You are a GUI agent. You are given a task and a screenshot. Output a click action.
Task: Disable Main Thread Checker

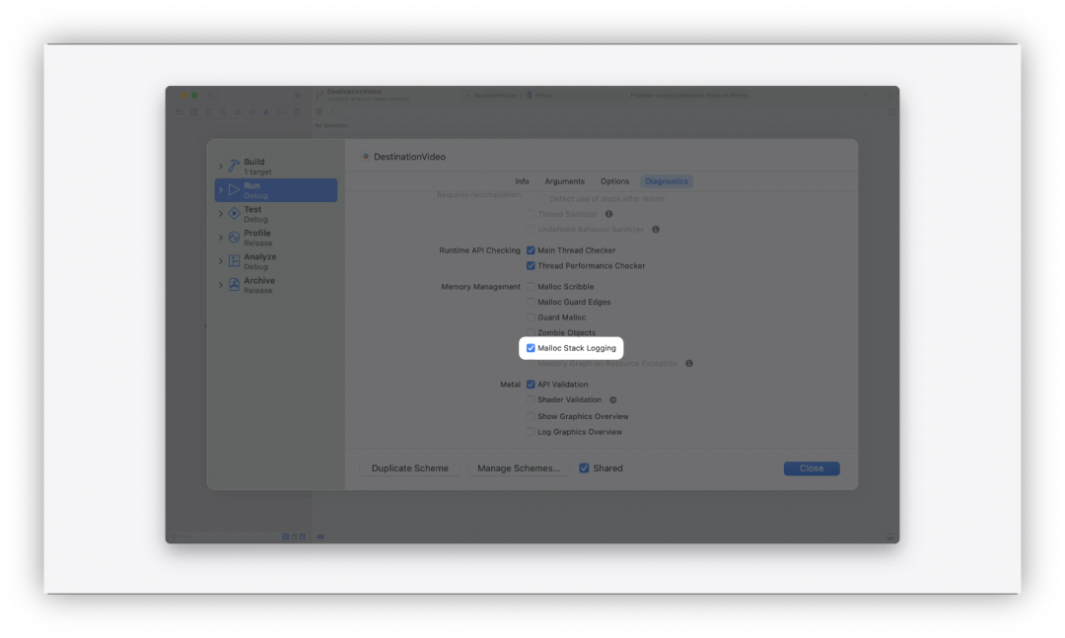tap(531, 250)
